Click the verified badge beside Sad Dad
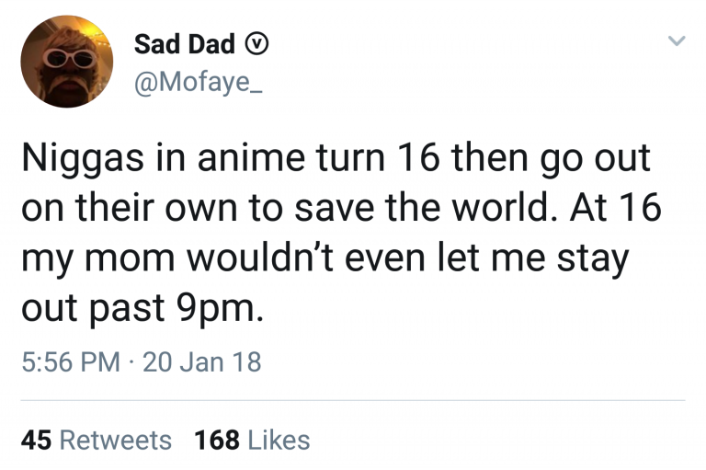The image size is (706, 470). (257, 43)
